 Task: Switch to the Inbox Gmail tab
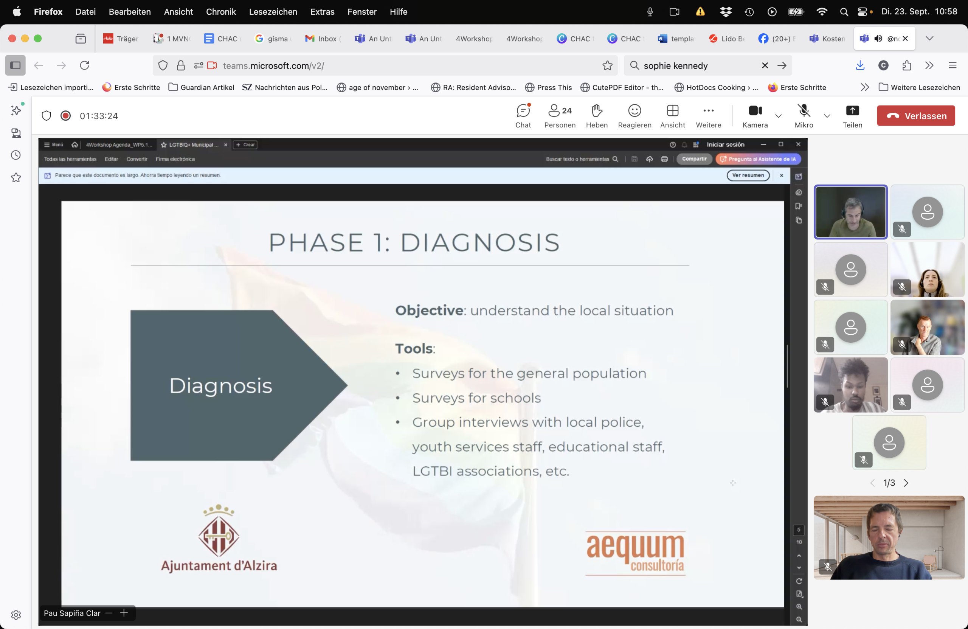[x=322, y=39]
